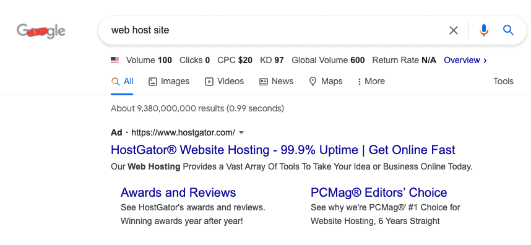This screenshot has width=531, height=245.
Task: Switch to the Images tab
Action: point(169,81)
